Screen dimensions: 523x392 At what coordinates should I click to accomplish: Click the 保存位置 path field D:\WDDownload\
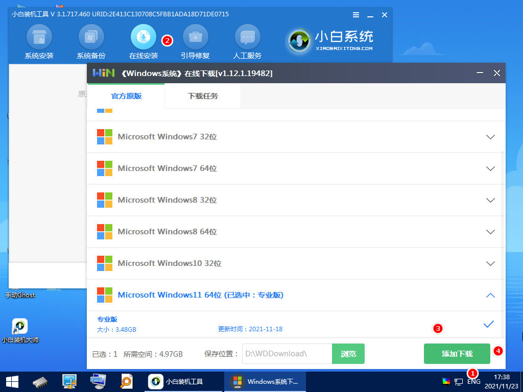(287, 354)
